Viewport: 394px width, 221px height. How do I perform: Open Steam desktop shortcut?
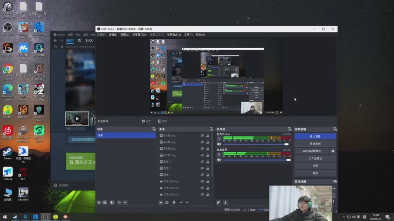click(8, 153)
